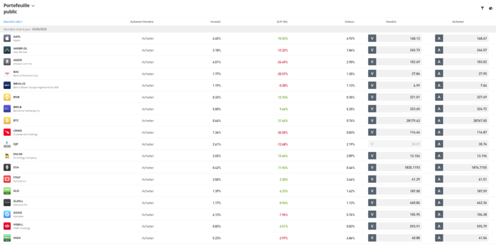Screen dimensions: 496x244
Task: Sort by Acheter/Vendre column header
Action: [x=142, y=22]
